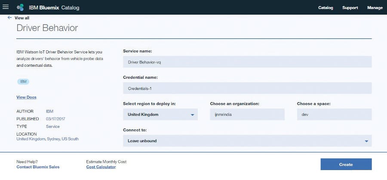Select the space field showing dev
This screenshot has height=180, width=387.
pos(334,115)
